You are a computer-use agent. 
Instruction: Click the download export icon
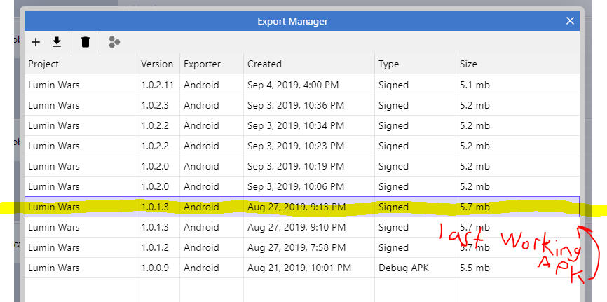tap(57, 42)
